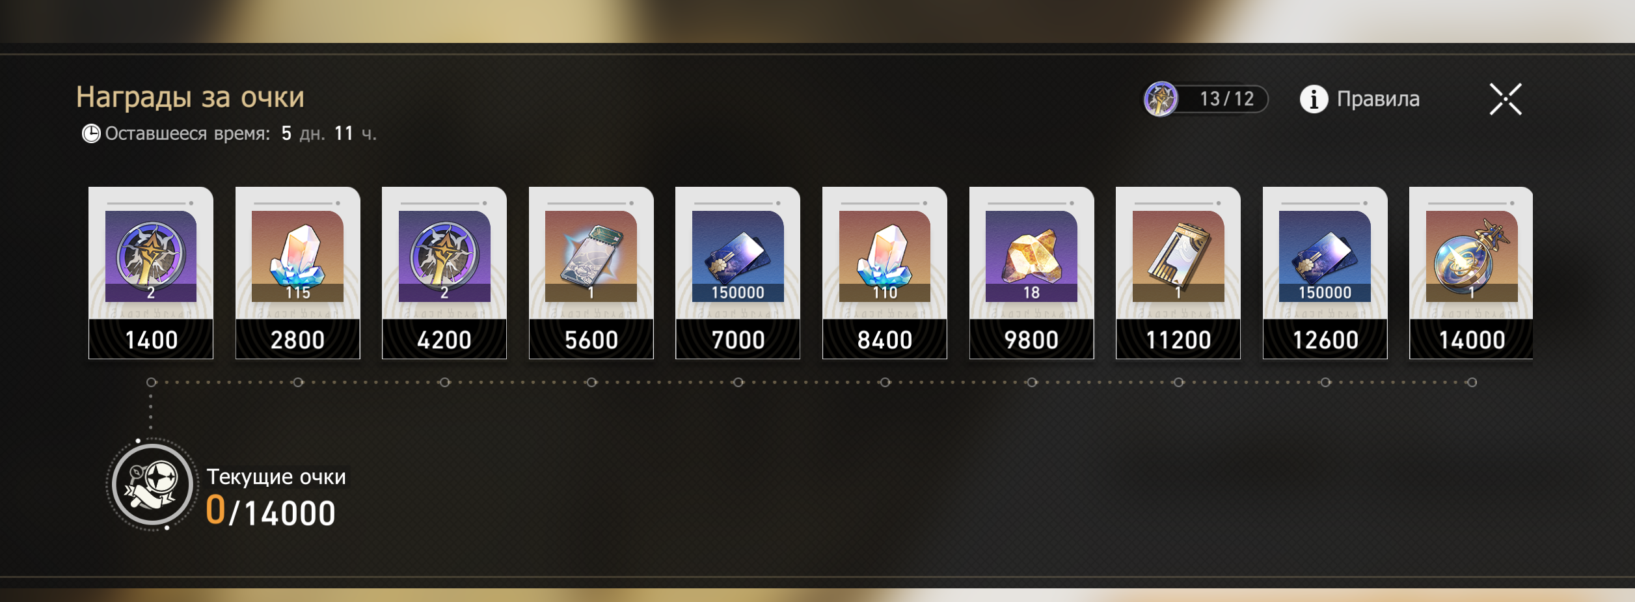
Task: Open the orb reward at 14000 points
Action: pos(1471,273)
